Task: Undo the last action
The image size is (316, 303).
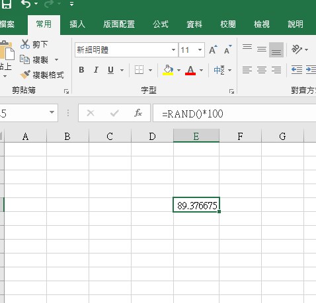Action: pyautogui.click(x=26, y=3)
